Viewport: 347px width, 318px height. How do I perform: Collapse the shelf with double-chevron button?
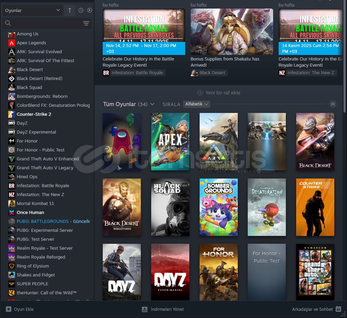click(x=333, y=104)
